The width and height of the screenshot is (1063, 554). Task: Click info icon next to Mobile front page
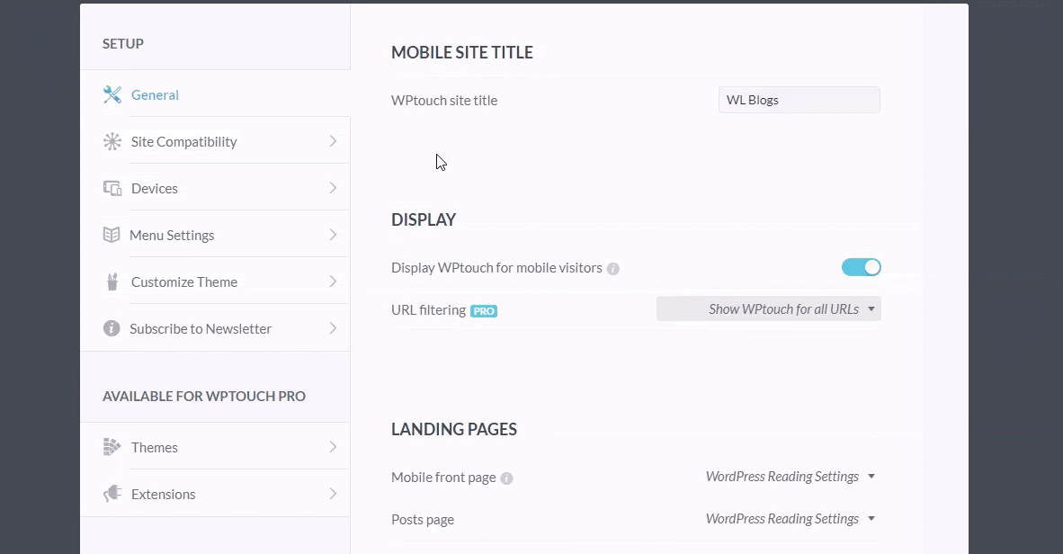point(506,478)
